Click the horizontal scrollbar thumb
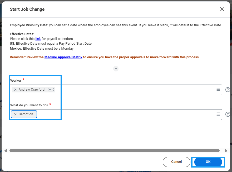 pyautogui.click(x=115, y=151)
